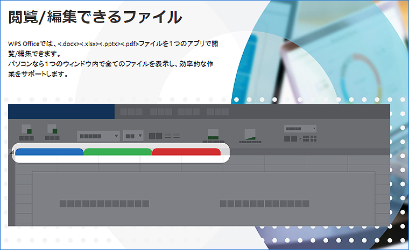Open the dropdown at the toolbar's upper right
The height and width of the screenshot is (250, 409).
click(x=300, y=129)
